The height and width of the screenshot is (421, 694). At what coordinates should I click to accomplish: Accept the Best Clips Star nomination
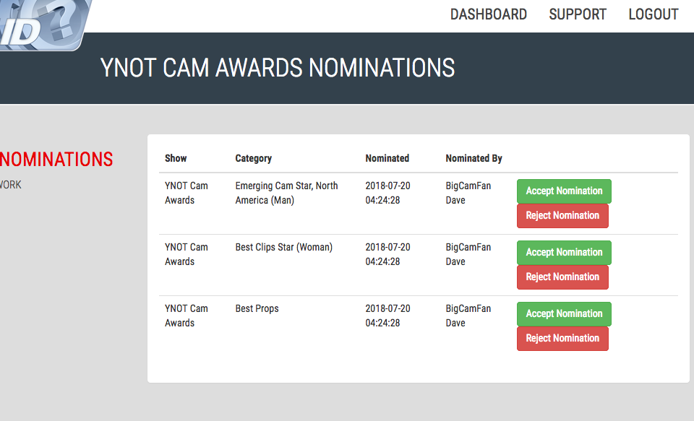point(564,252)
